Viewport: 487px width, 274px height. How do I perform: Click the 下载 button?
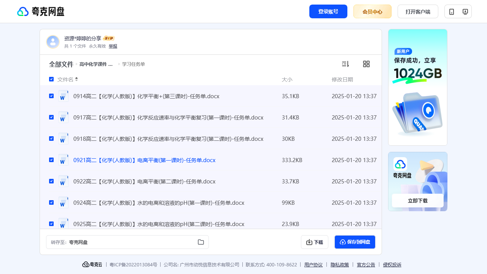315,242
